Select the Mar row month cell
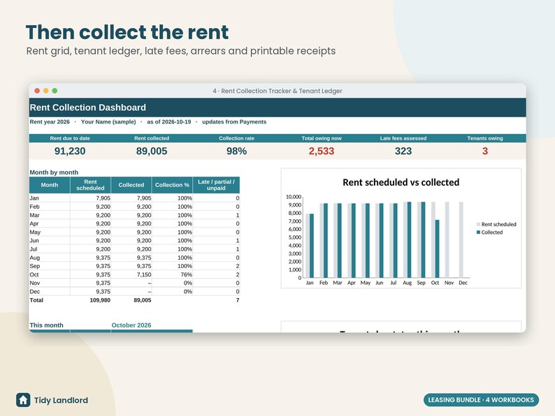 [x=50, y=215]
